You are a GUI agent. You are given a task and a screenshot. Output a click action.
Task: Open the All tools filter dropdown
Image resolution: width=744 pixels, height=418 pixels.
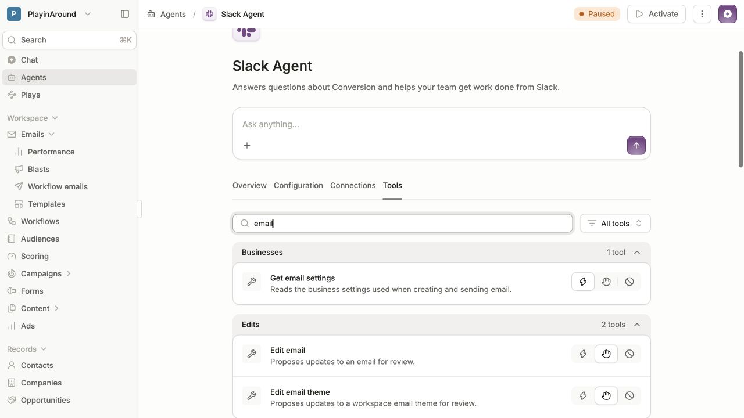616,224
